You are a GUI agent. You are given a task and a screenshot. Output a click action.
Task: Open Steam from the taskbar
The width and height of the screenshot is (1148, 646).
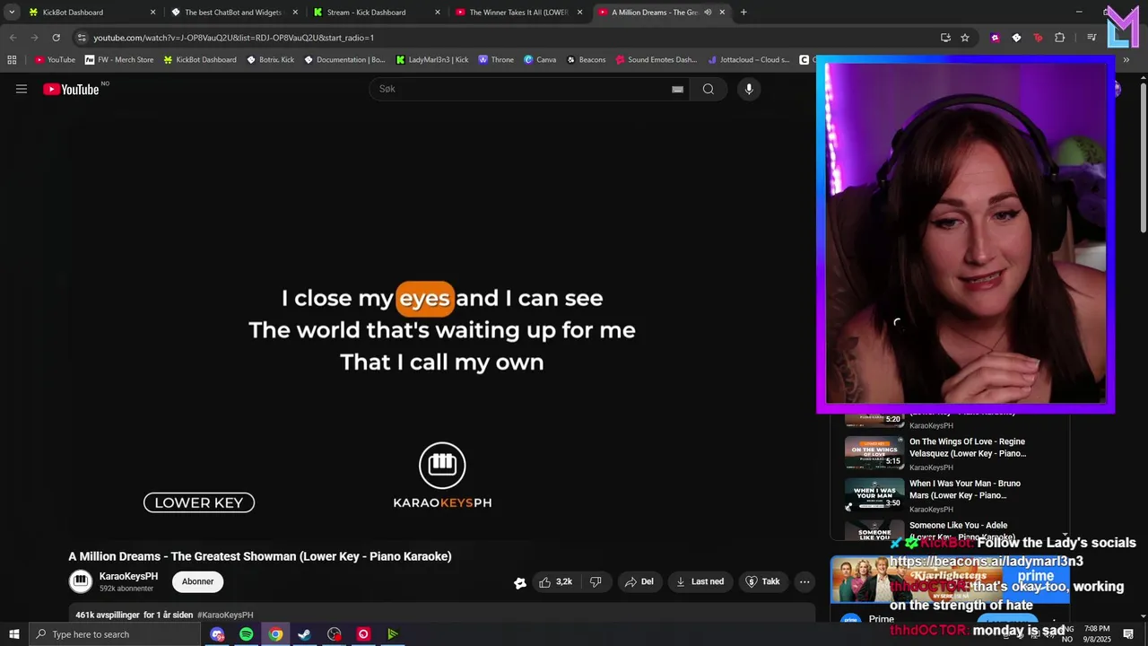304,634
